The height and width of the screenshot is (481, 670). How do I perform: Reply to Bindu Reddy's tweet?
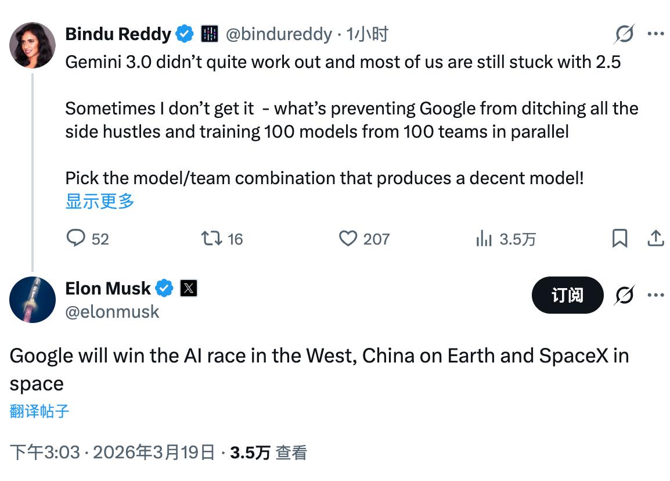pyautogui.click(x=76, y=238)
